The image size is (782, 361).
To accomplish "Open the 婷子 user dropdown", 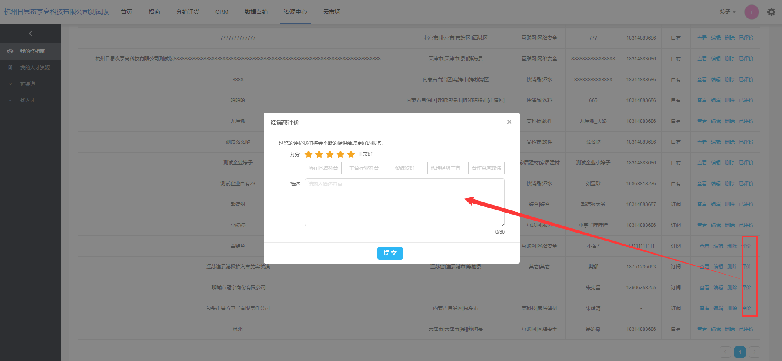I will tap(728, 12).
